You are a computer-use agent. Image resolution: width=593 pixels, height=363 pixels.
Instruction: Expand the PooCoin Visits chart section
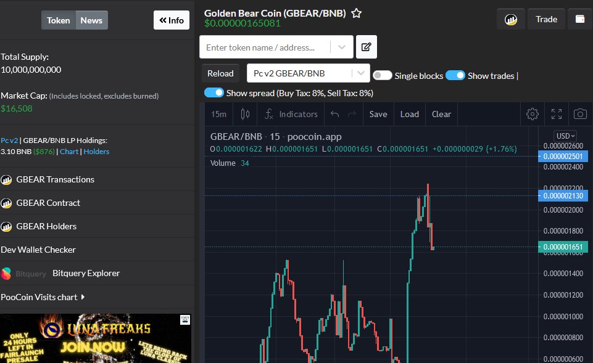[43, 297]
